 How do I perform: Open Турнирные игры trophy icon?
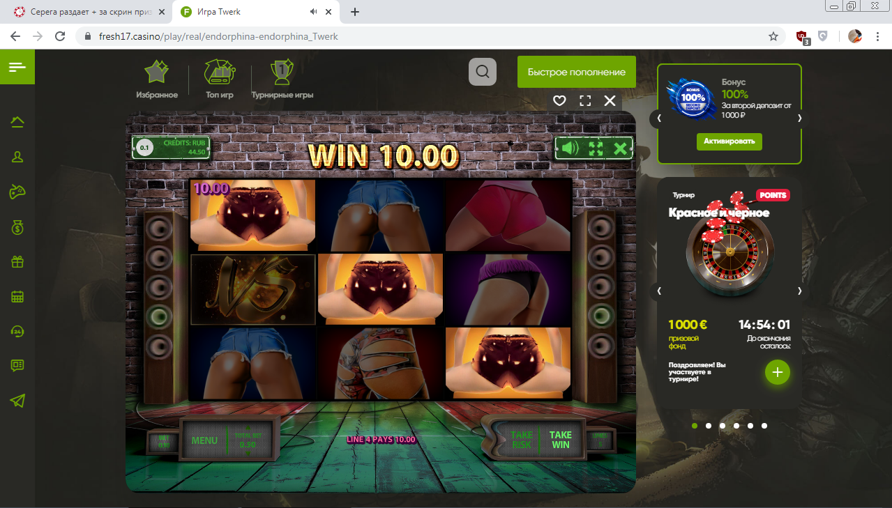click(282, 79)
